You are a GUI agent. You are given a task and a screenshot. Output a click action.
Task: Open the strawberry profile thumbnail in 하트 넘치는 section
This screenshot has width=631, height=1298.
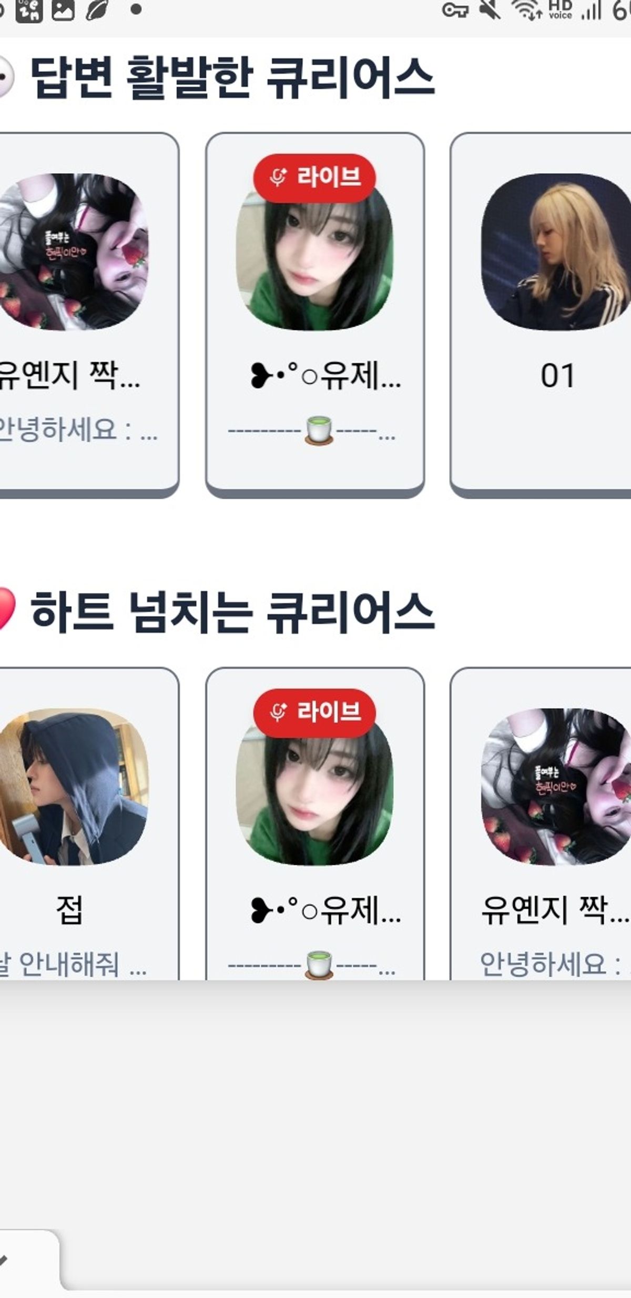tap(556, 787)
